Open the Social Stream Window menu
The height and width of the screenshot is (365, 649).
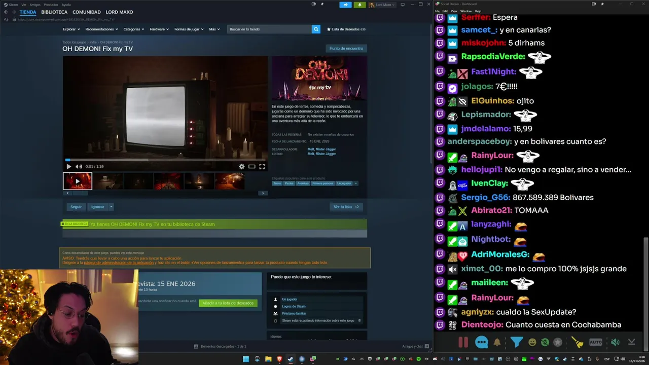[466, 11]
